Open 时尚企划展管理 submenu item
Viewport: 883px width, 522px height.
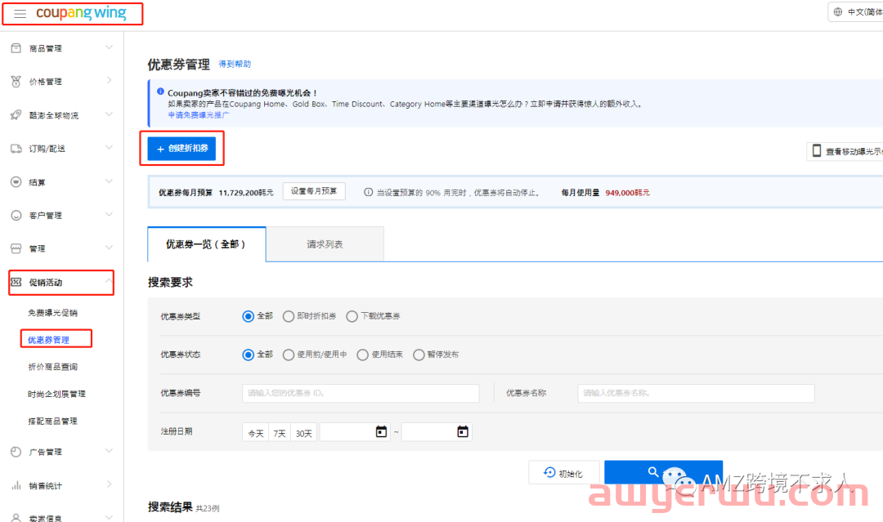[57, 394]
